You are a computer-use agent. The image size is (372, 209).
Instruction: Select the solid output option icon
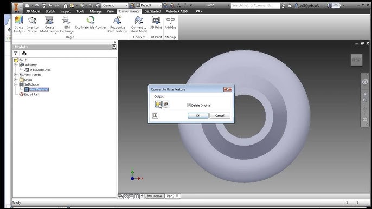pos(158,104)
